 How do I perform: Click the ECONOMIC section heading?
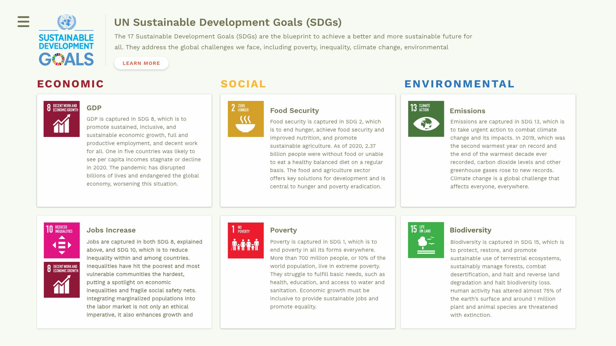click(x=71, y=84)
